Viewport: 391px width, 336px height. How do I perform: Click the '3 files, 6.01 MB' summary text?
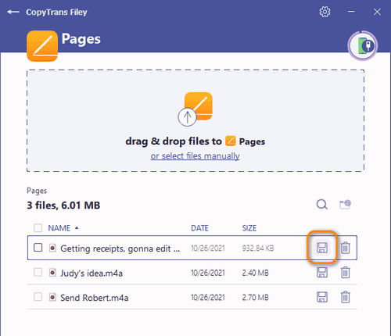click(x=63, y=206)
